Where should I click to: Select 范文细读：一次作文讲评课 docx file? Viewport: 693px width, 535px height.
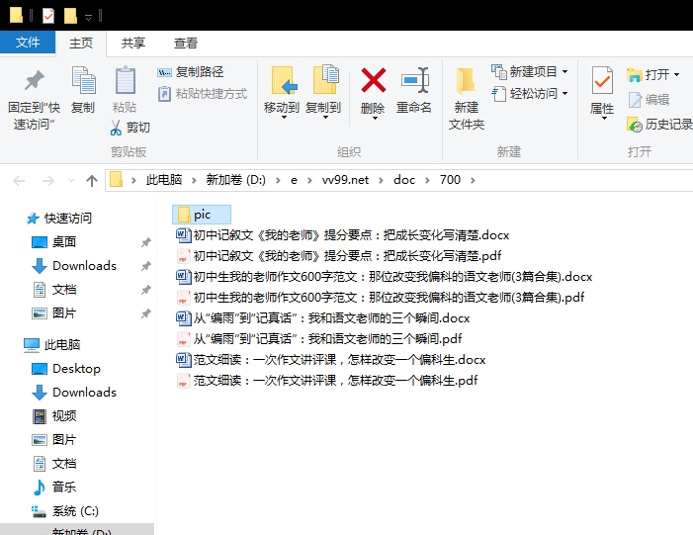pyautogui.click(x=330, y=359)
